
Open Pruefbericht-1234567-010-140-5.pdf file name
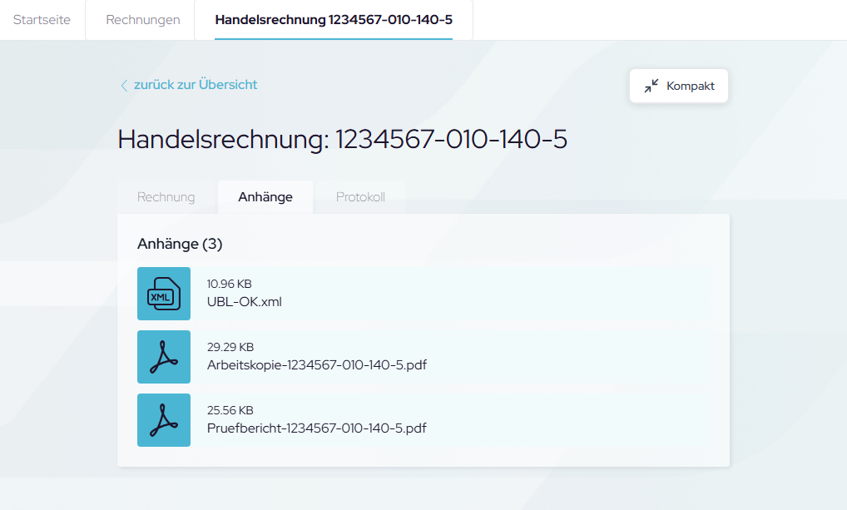point(316,428)
